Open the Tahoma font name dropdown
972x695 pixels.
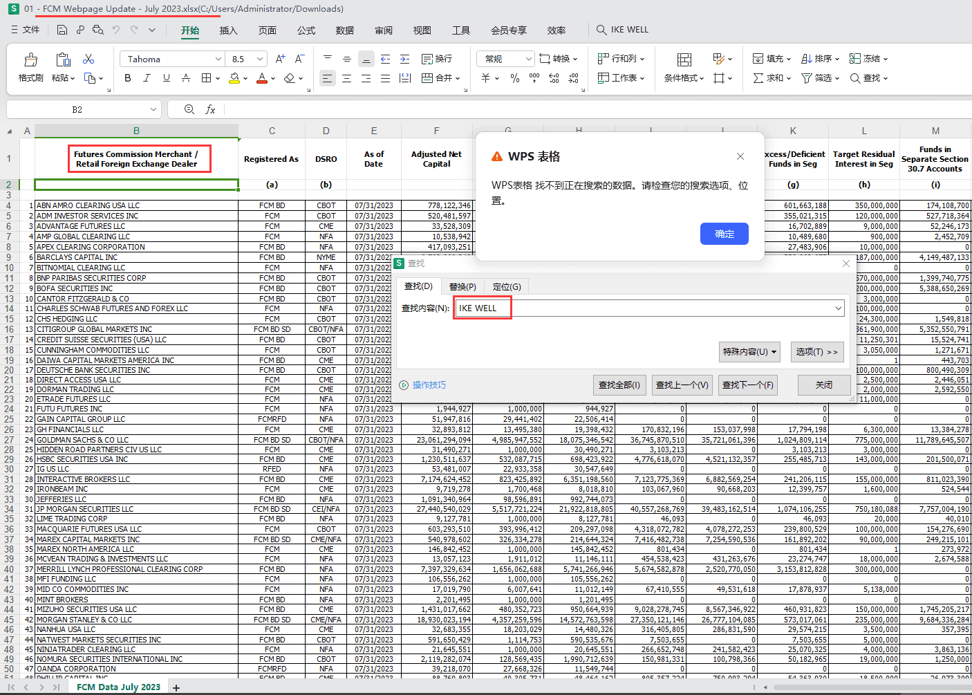point(218,59)
